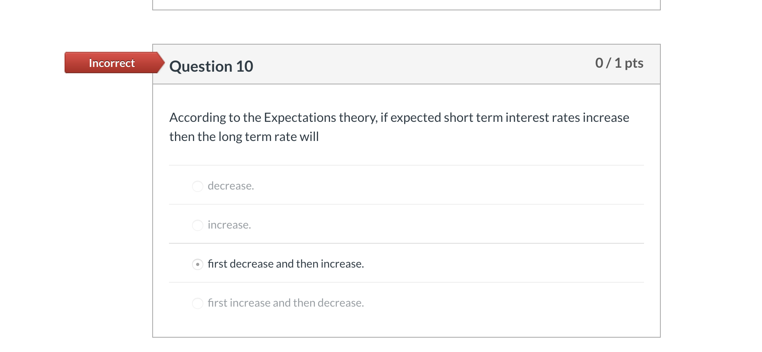
Task: Click 'first decrease and then increase.' answer text
Action: [286, 264]
